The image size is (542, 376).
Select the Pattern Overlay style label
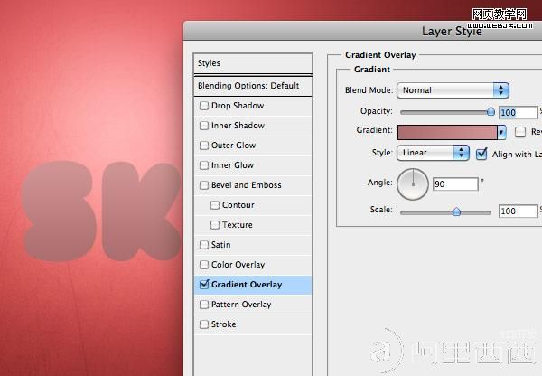tap(241, 305)
